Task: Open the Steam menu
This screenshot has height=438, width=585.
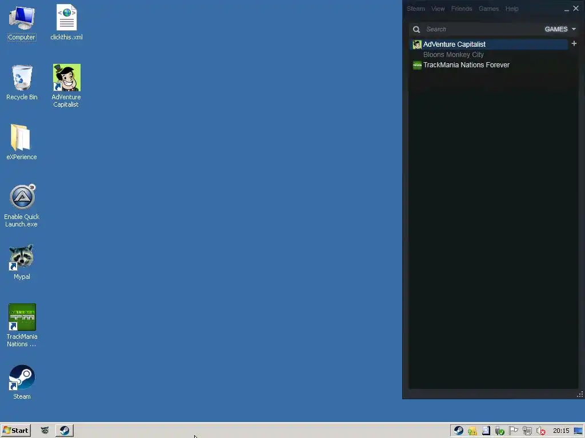Action: [416, 9]
